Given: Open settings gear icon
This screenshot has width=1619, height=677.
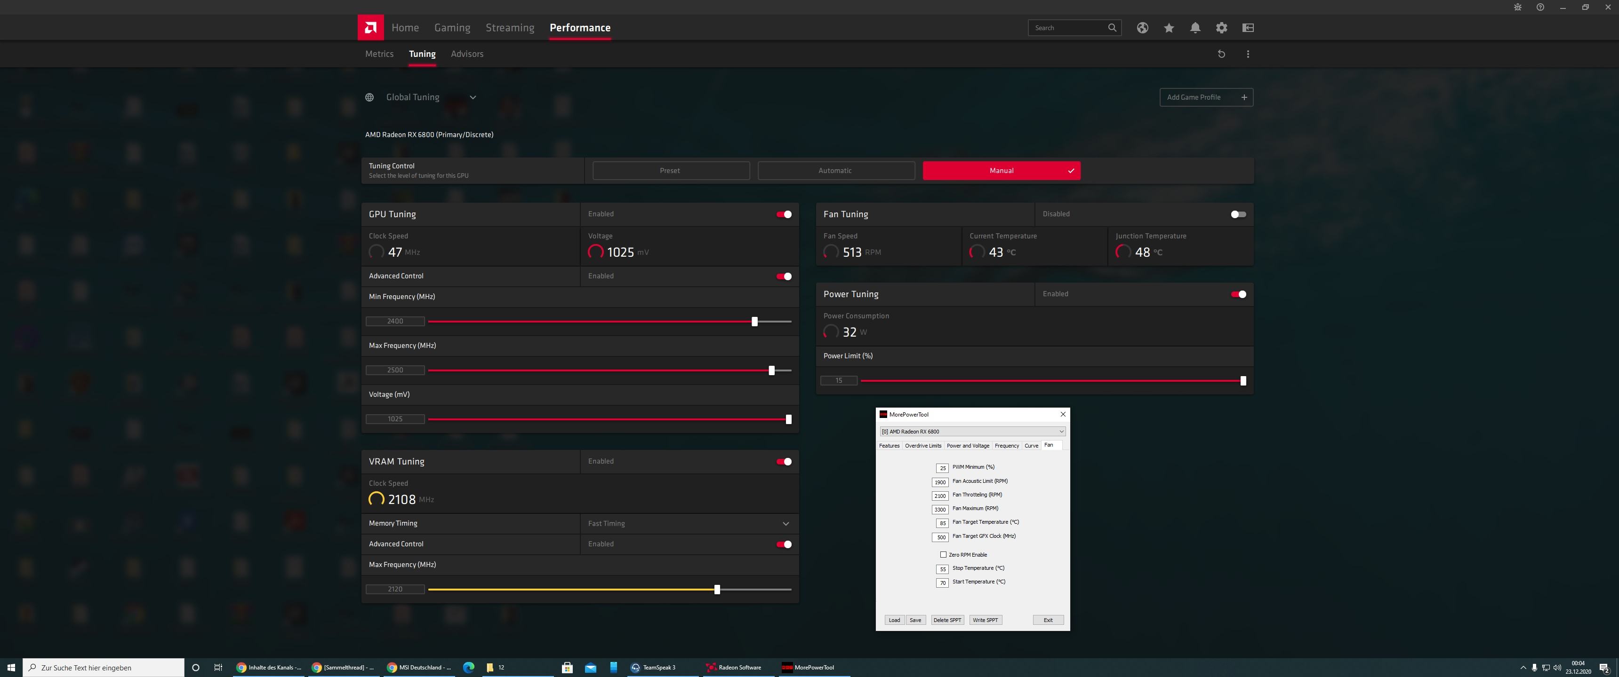Looking at the screenshot, I should tap(1222, 28).
